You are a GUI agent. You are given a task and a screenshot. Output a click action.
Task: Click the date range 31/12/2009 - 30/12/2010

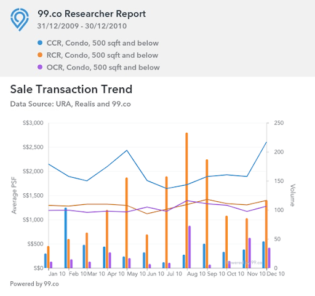pyautogui.click(x=82, y=26)
